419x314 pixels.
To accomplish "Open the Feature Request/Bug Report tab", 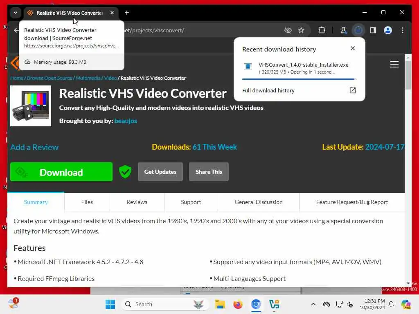I will (352, 202).
